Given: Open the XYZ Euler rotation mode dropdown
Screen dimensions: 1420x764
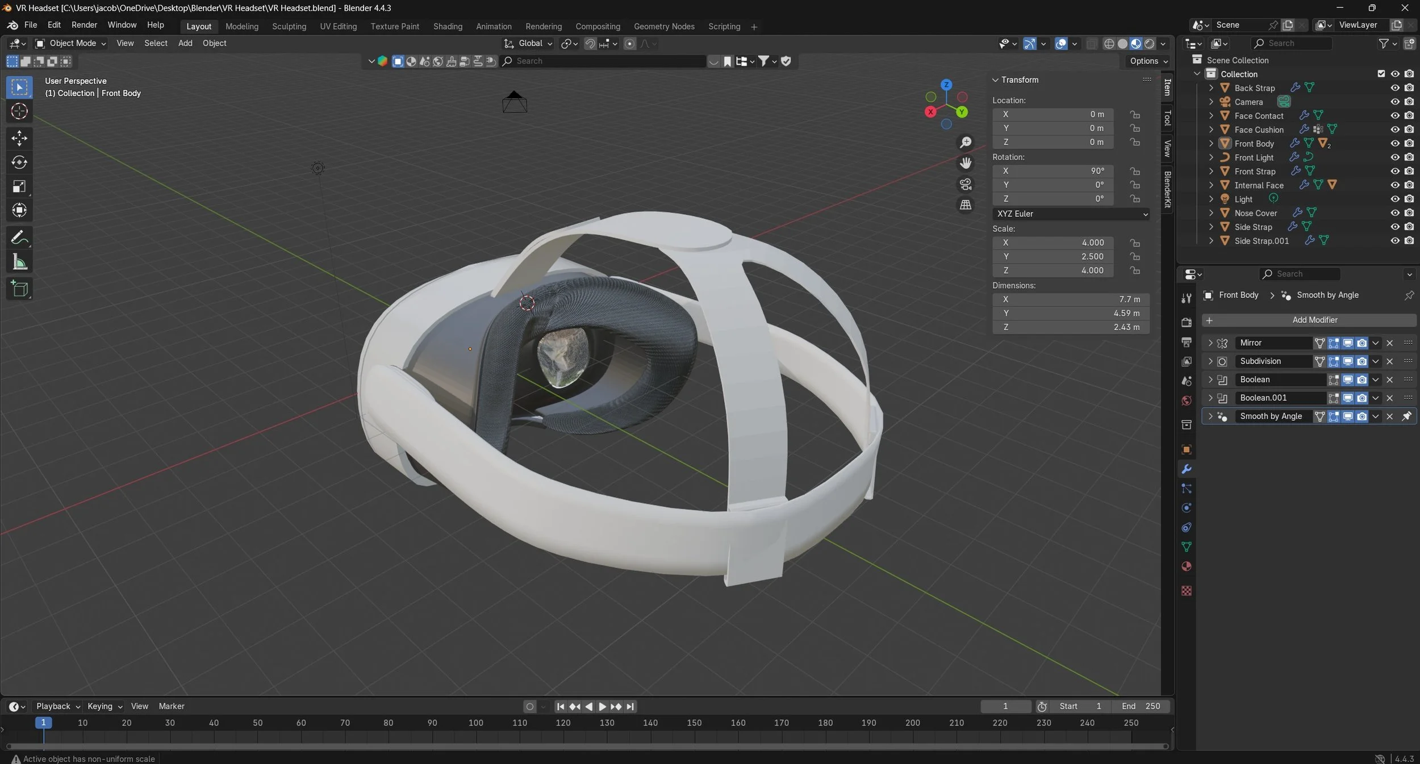Looking at the screenshot, I should click(x=1071, y=214).
